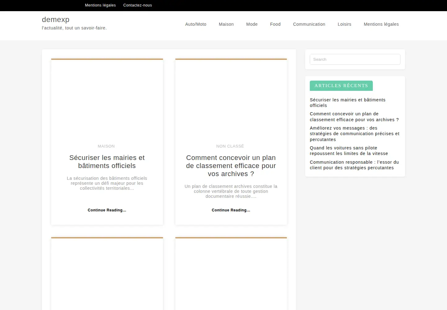The height and width of the screenshot is (310, 447).
Task: Click the tagline "l'actualité, tout un savoir-faire."
Action: pyautogui.click(x=74, y=28)
